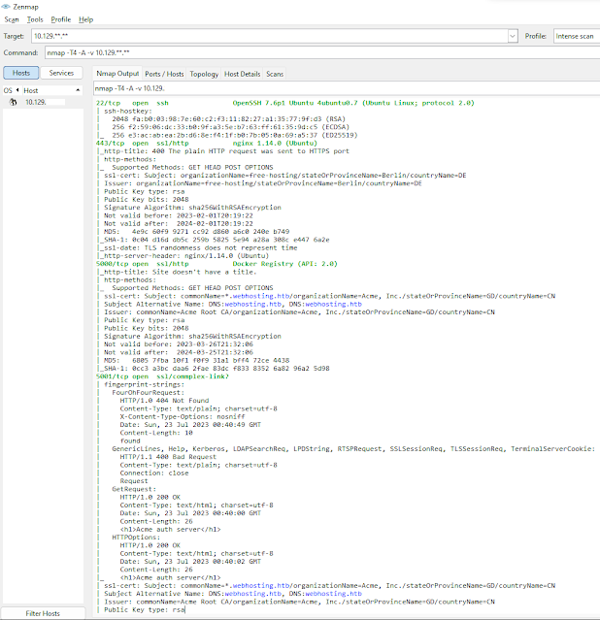Sort hosts by the OS column header
This screenshot has width=600, height=620.
pos(12,90)
